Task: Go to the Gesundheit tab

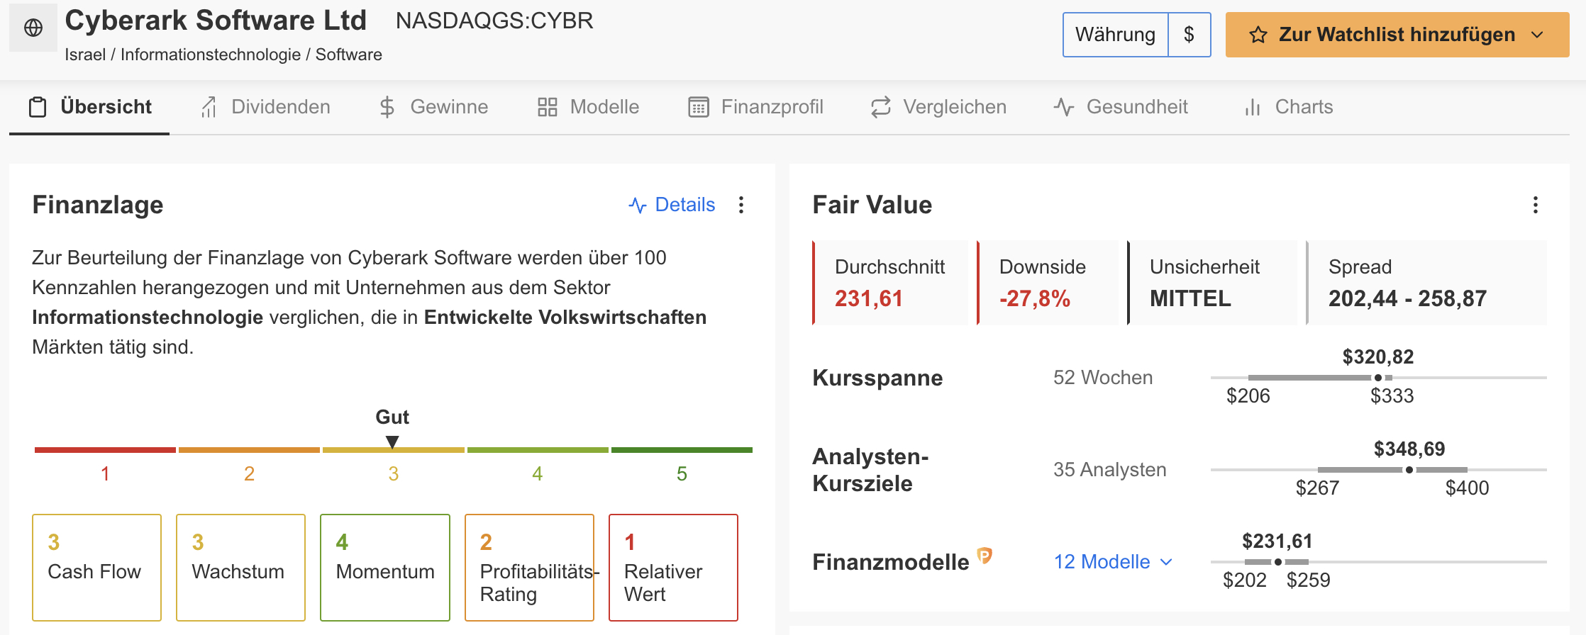Action: tap(1121, 107)
